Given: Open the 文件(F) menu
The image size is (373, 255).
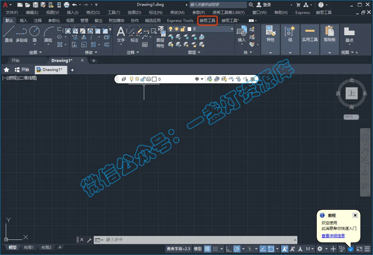Looking at the screenshot, I should [12, 12].
